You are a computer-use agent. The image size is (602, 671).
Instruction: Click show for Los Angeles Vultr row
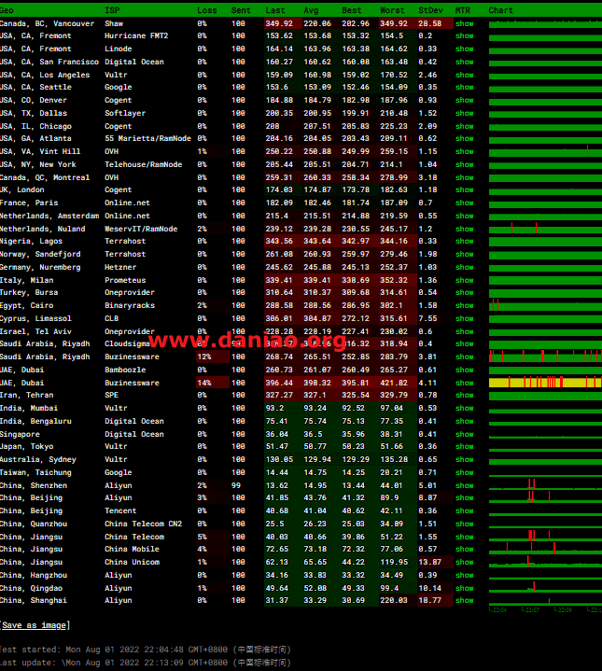[464, 75]
